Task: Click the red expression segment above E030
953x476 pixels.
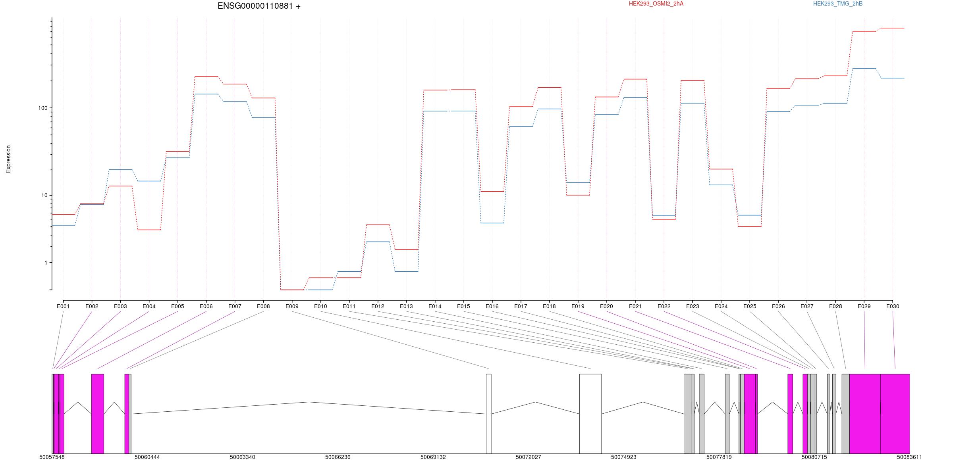Action: (893, 28)
